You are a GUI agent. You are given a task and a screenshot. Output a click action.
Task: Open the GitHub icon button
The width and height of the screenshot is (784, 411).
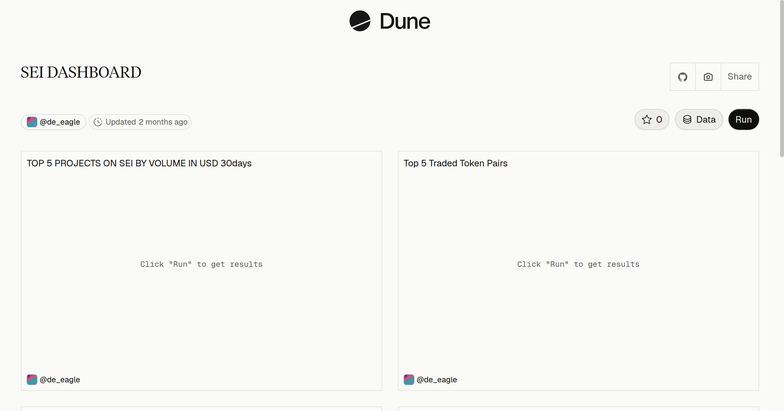[x=682, y=77]
